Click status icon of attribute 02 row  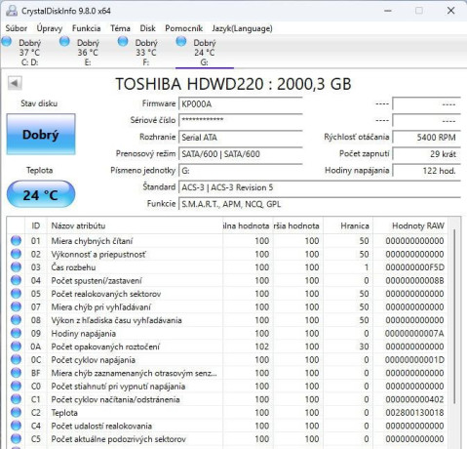[x=16, y=254]
